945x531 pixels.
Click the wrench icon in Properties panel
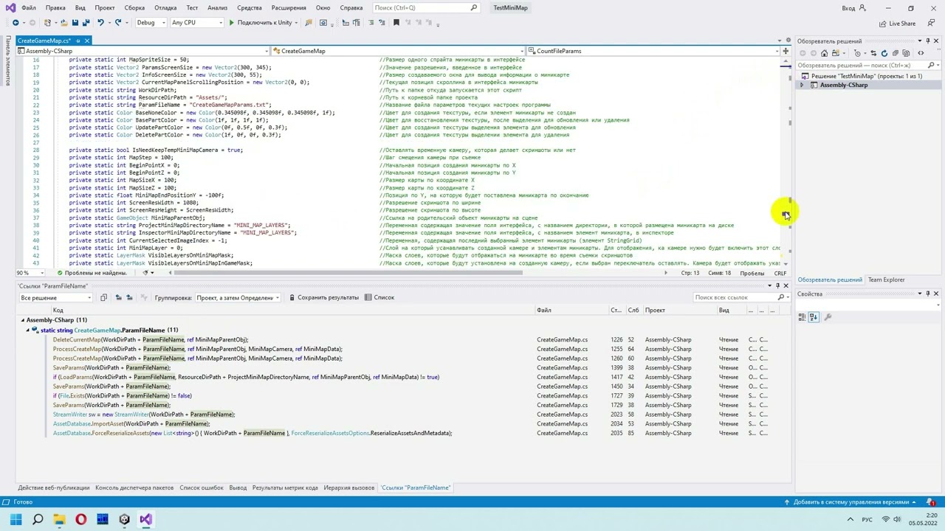828,317
